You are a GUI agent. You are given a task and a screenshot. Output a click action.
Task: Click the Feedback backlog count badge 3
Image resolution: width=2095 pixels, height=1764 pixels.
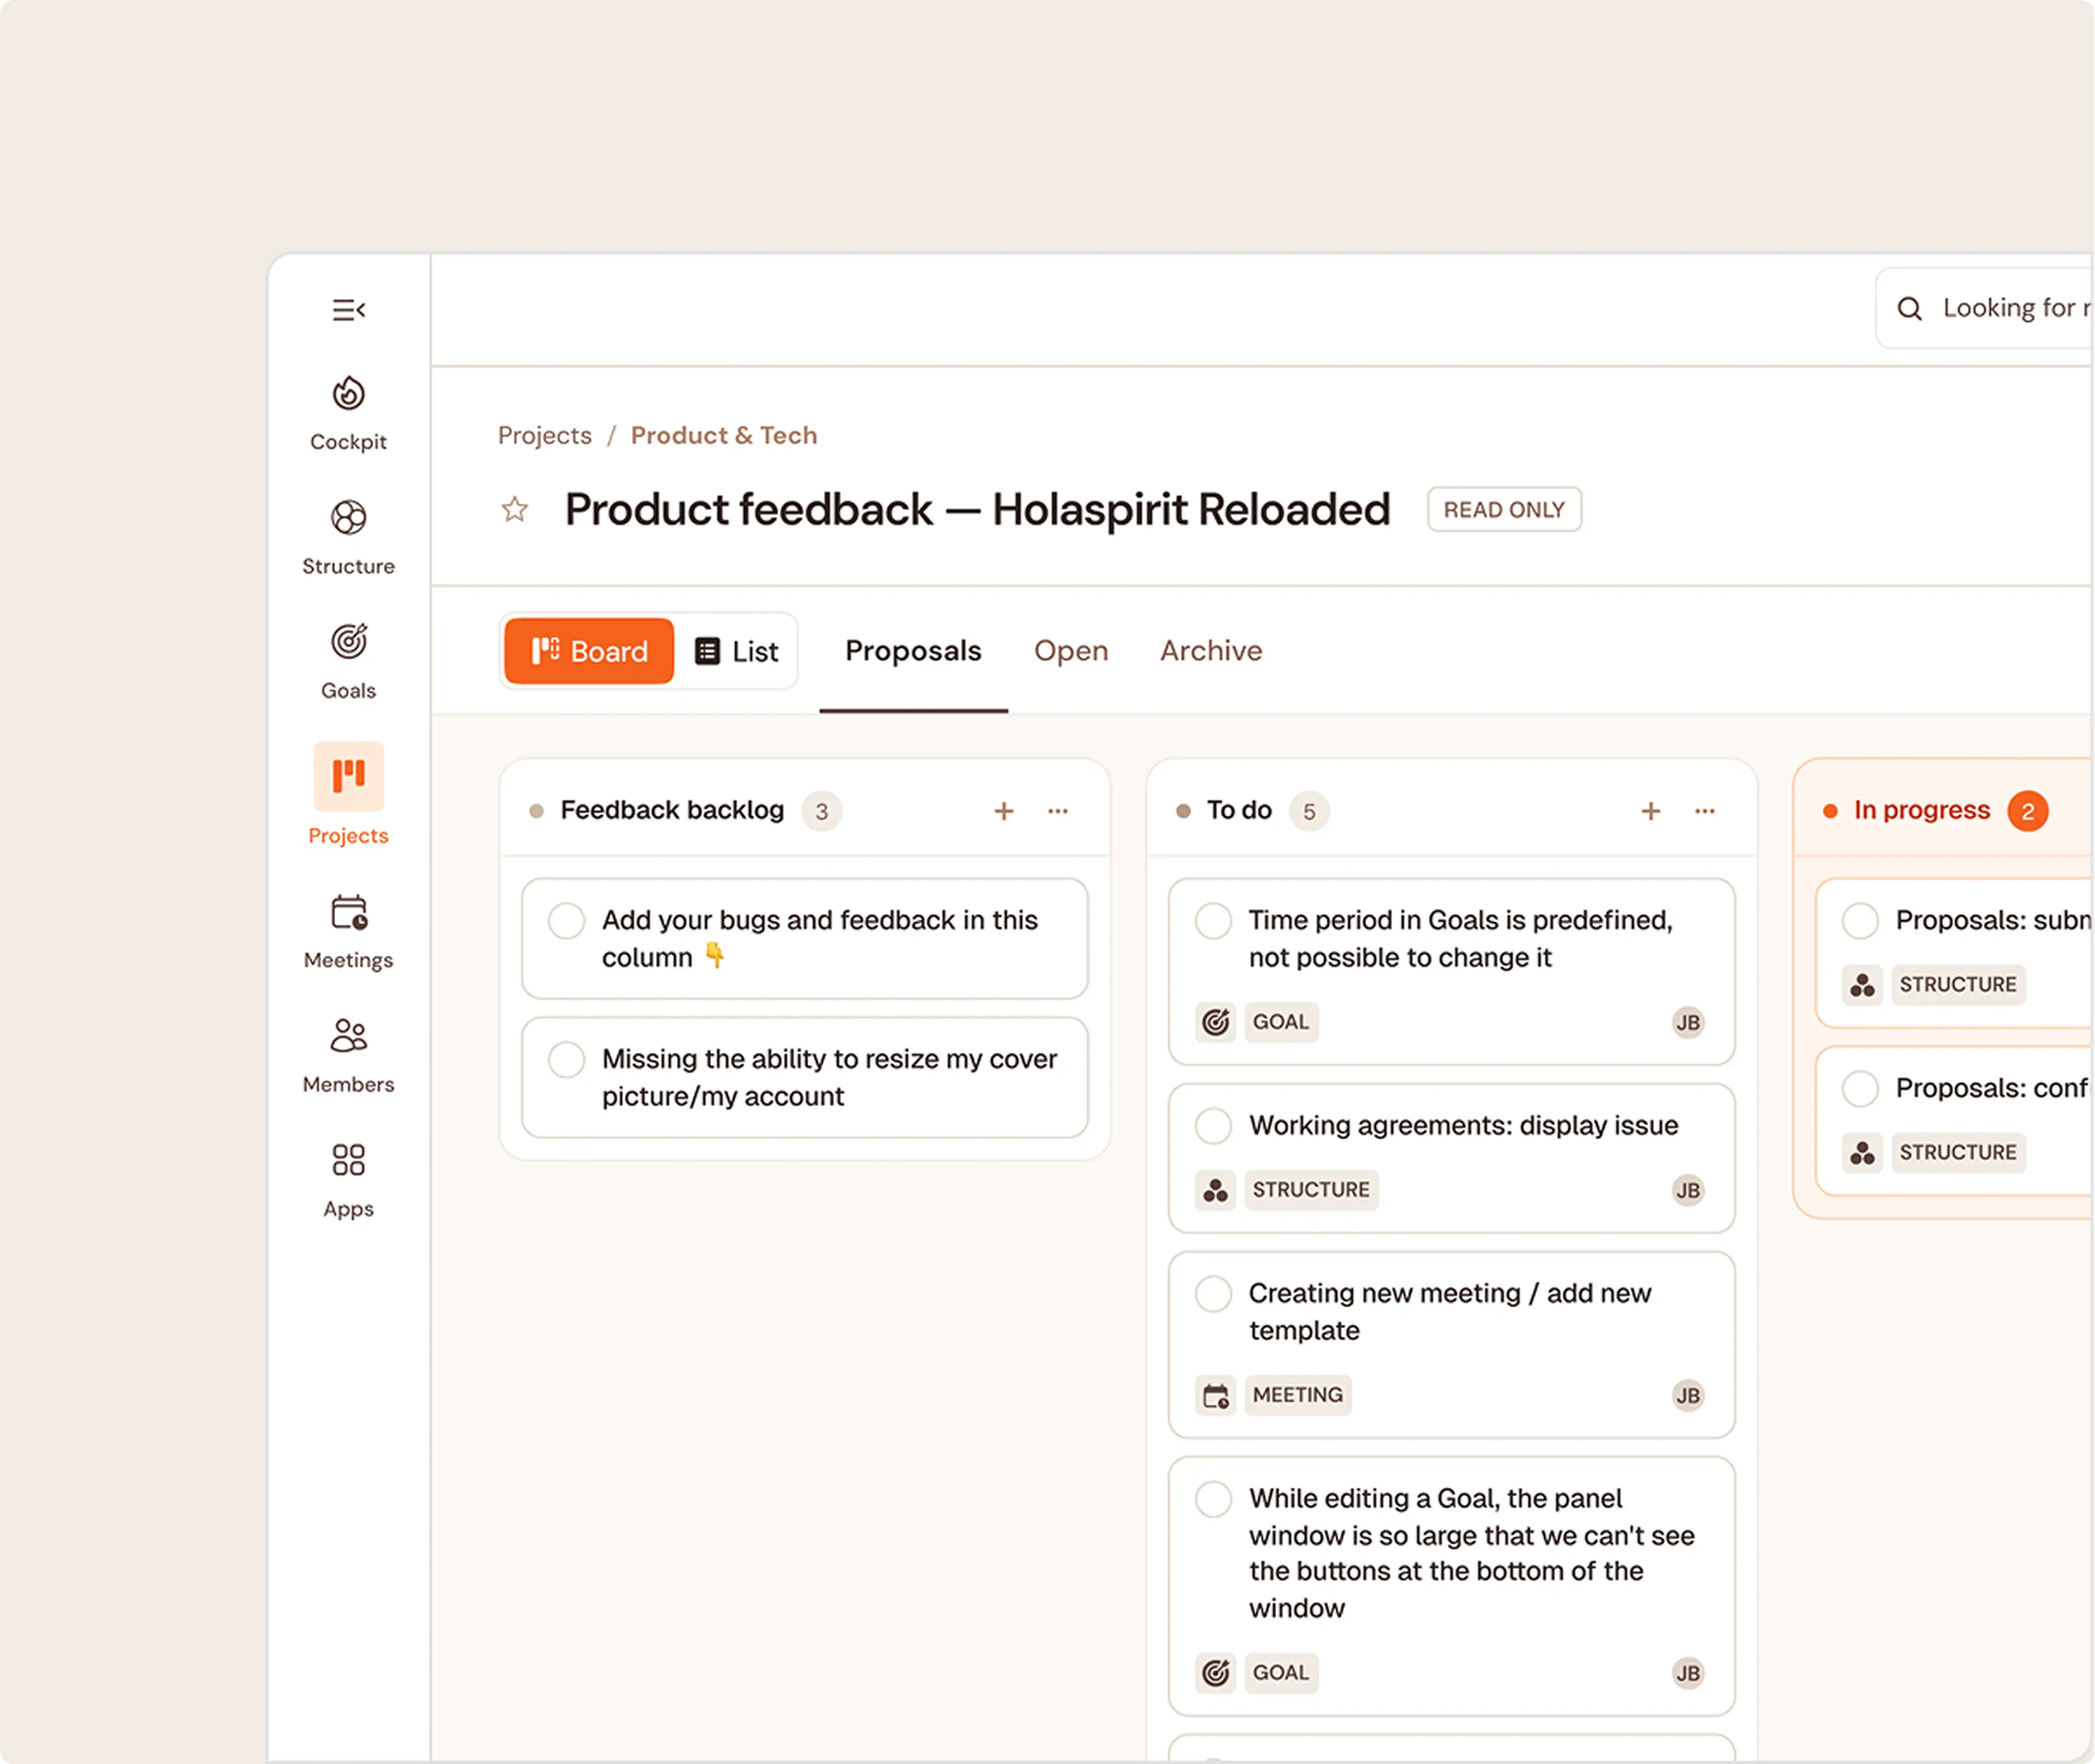[x=821, y=812]
